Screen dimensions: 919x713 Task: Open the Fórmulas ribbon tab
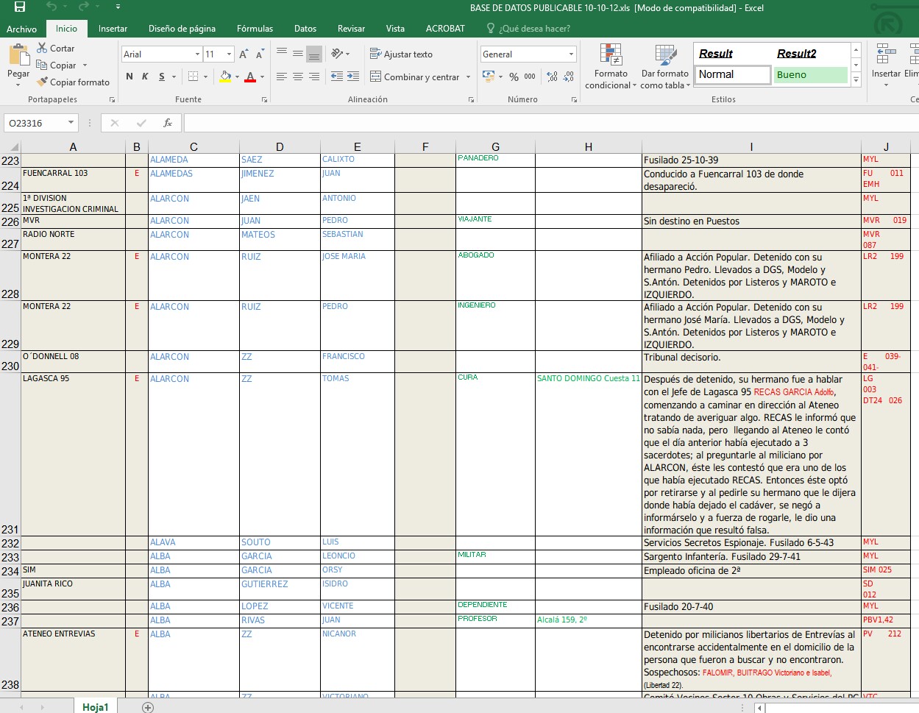tap(255, 29)
